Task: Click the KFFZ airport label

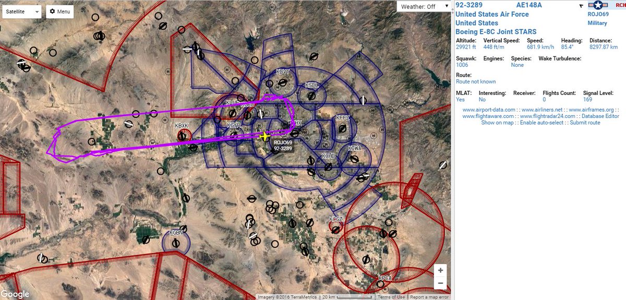Action: pyautogui.click(x=343, y=118)
